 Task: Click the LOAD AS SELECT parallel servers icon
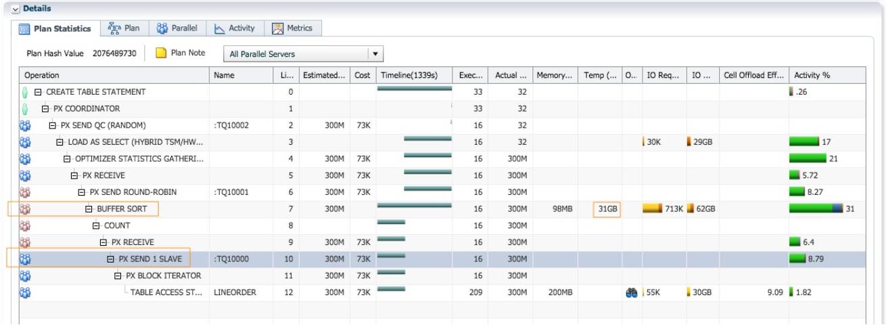(x=26, y=142)
